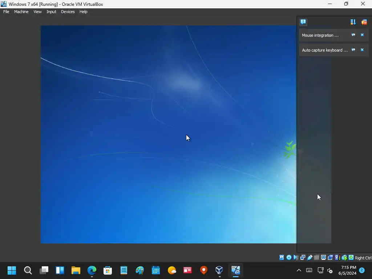Open the Windows Start menu
Screen dimensions: 372x279
12,270
